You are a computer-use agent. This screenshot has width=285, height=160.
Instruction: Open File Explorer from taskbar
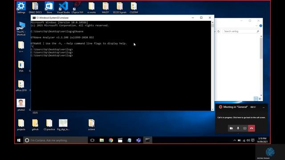click(102, 140)
